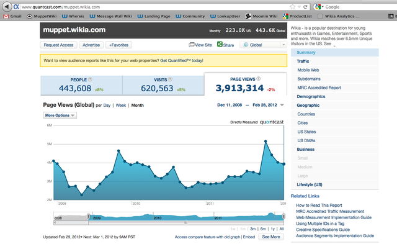Click the help icon next to VISITS

coord(170,79)
